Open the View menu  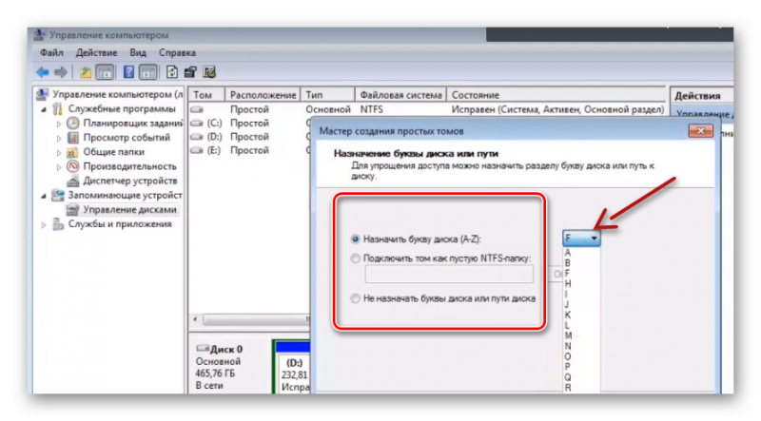click(138, 52)
